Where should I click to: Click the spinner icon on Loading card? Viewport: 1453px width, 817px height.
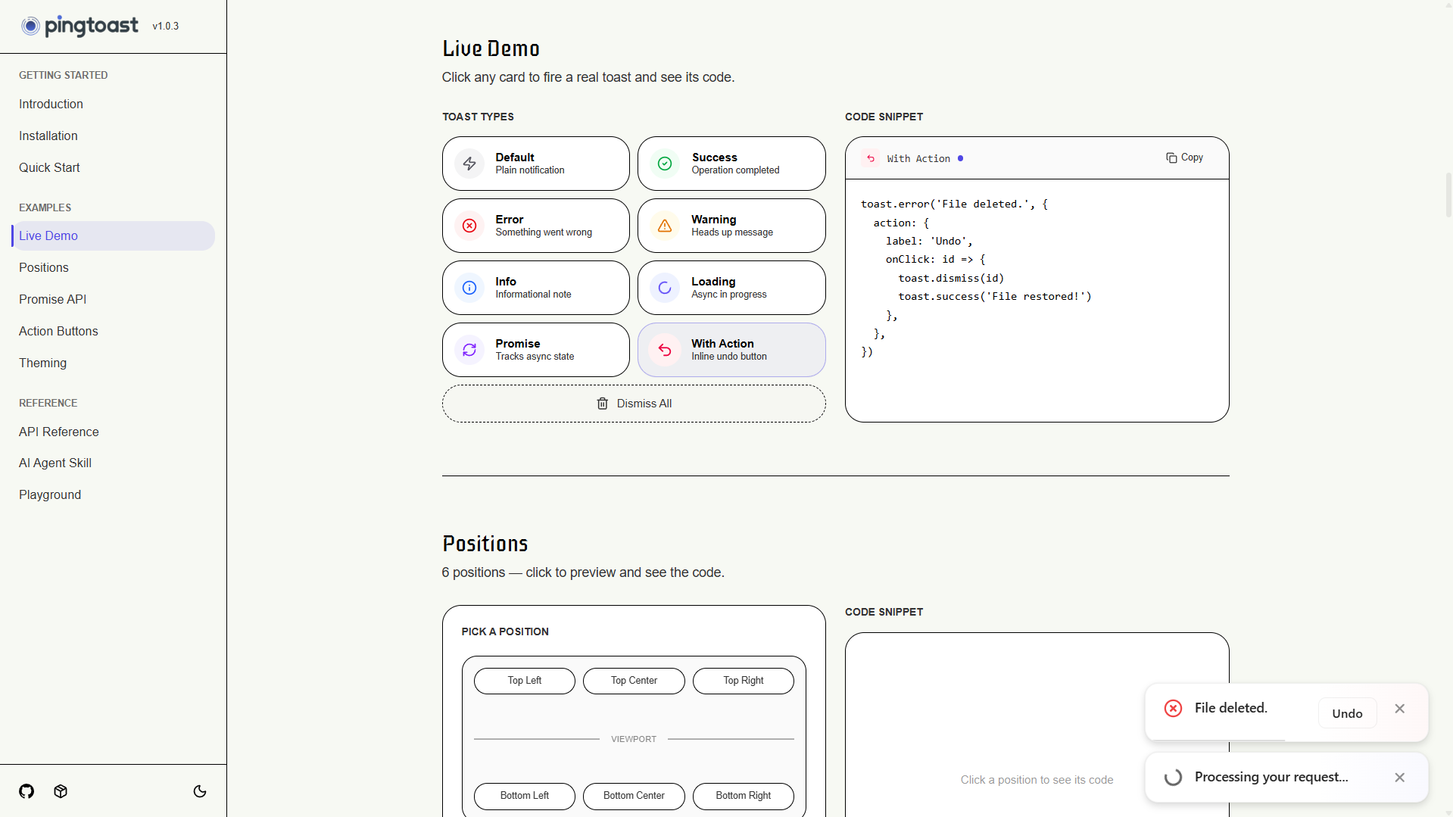pyautogui.click(x=665, y=288)
